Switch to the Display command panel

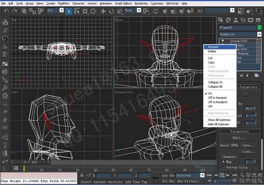click(x=251, y=20)
